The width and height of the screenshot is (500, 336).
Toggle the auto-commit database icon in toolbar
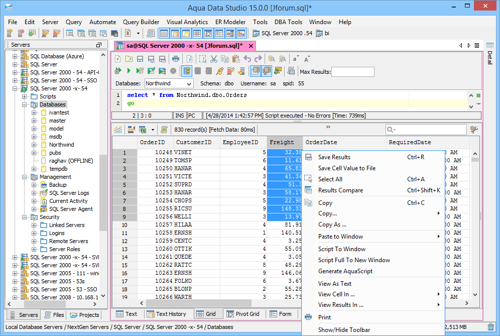coord(187,71)
